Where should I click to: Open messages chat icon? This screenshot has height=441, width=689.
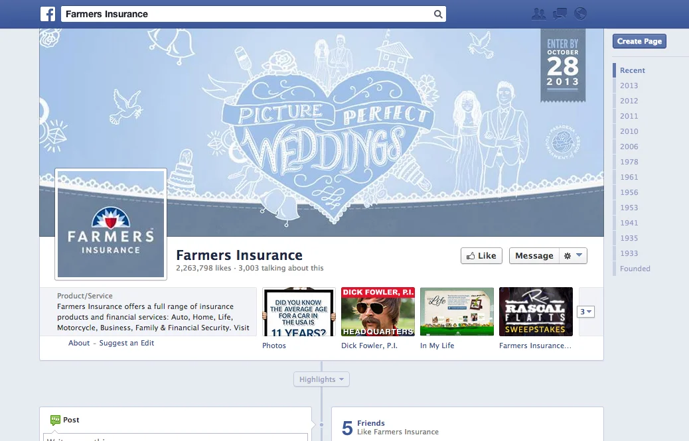click(x=560, y=14)
